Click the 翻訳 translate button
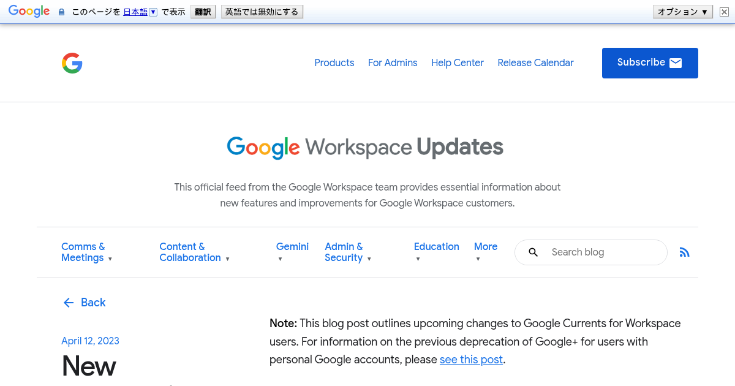Screen dimensions: 735x386 tap(203, 12)
